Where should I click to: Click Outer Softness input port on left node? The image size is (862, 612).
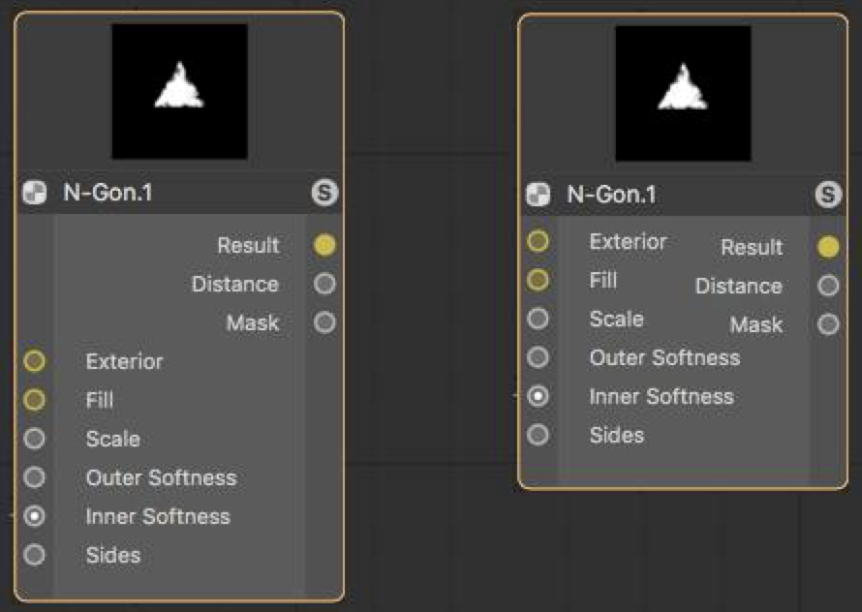[34, 477]
